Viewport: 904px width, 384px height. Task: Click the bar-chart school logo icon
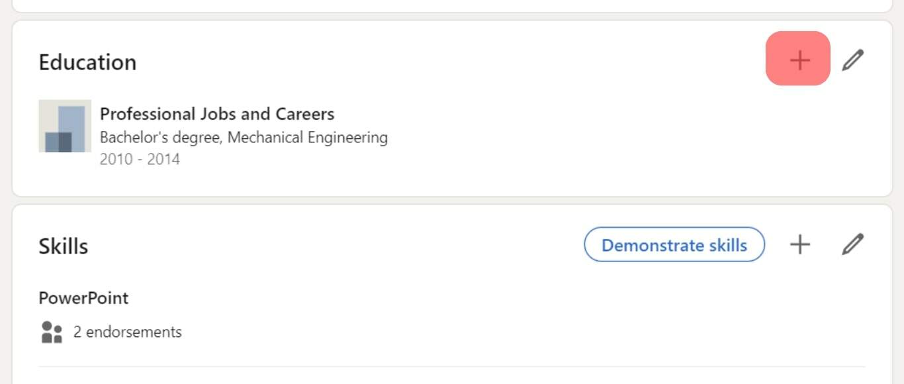pos(64,126)
